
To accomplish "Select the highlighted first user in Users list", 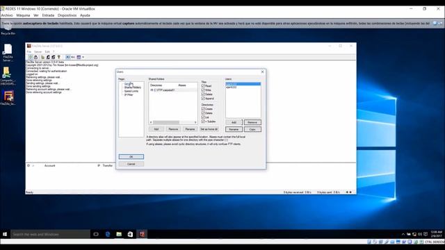I will click(243, 84).
